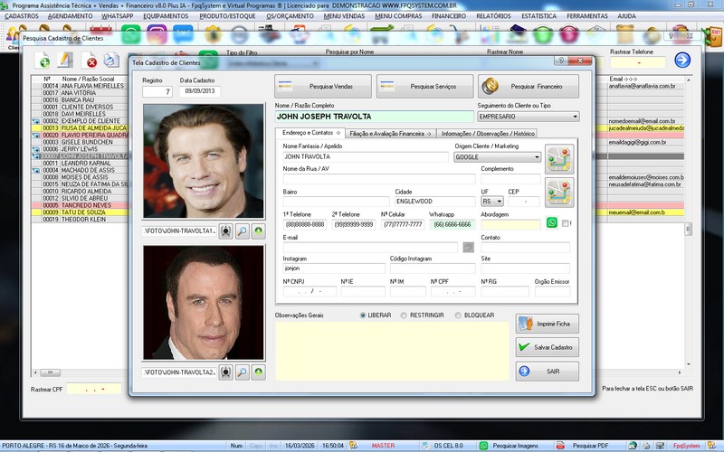This screenshot has width=724, height=452.
Task: Capture first photo using webcam icon
Action: (x=225, y=231)
